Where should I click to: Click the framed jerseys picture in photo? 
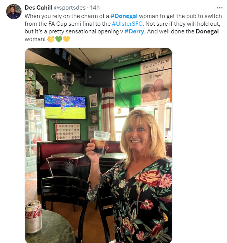click(68, 132)
